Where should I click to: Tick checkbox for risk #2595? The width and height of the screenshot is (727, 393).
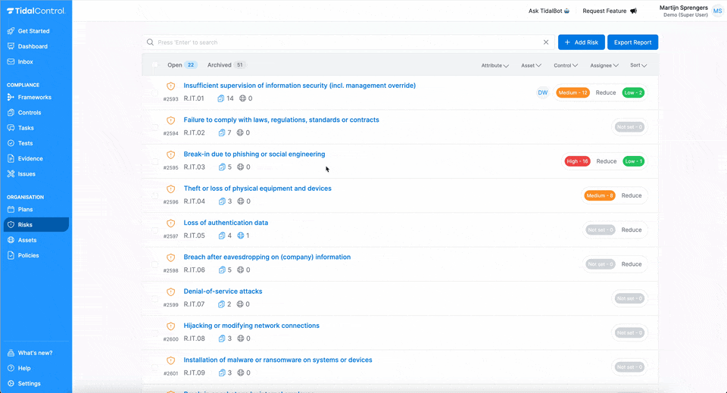154,161
